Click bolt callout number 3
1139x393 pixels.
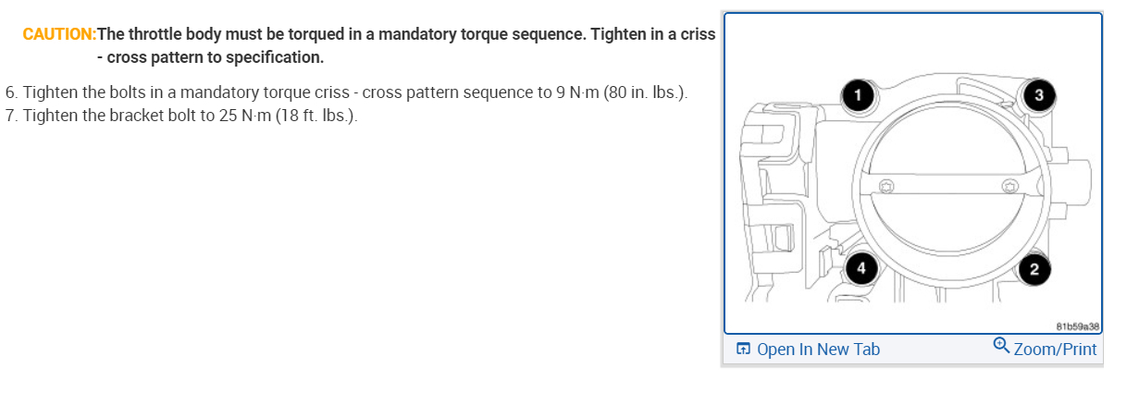point(1038,95)
